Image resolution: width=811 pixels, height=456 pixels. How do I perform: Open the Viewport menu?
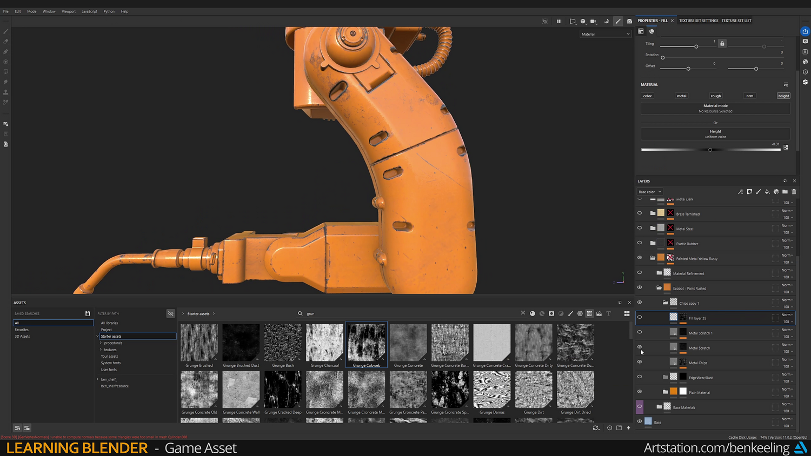[x=69, y=11]
